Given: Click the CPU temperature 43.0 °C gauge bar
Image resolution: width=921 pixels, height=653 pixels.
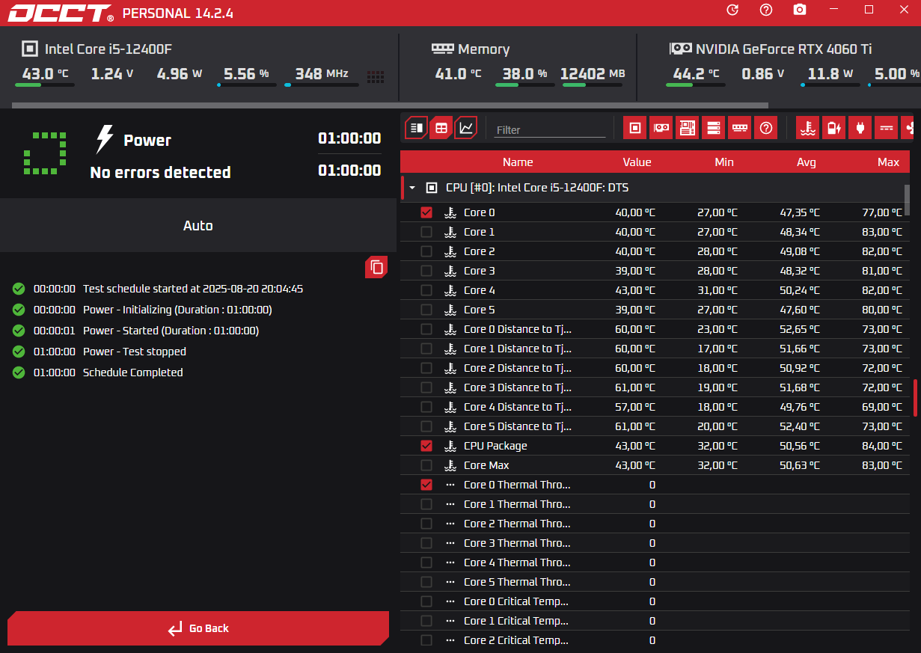Looking at the screenshot, I should [45, 85].
